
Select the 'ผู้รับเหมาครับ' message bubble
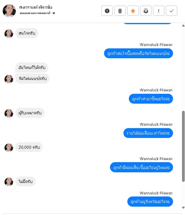tap(30, 113)
